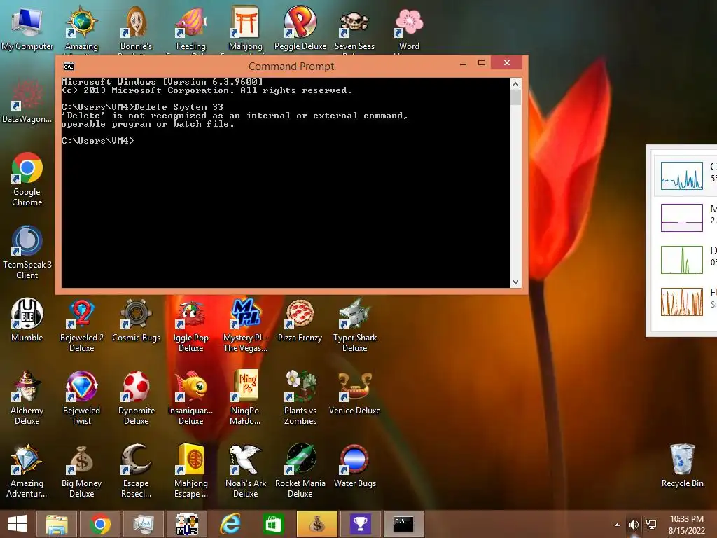Minimize the Command Prompt window
The width and height of the screenshot is (717, 538).
(x=463, y=63)
